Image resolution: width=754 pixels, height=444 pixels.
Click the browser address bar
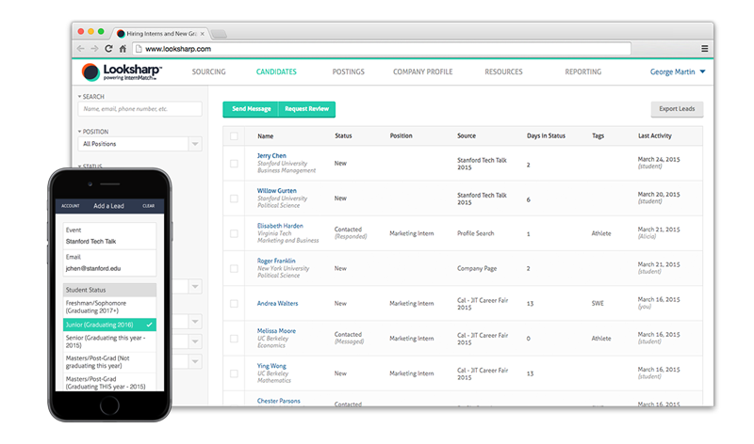tap(382, 49)
